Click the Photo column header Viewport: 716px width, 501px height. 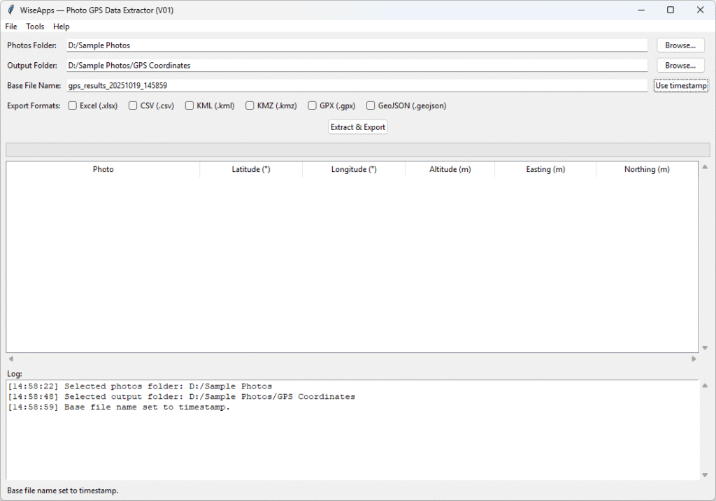(103, 170)
